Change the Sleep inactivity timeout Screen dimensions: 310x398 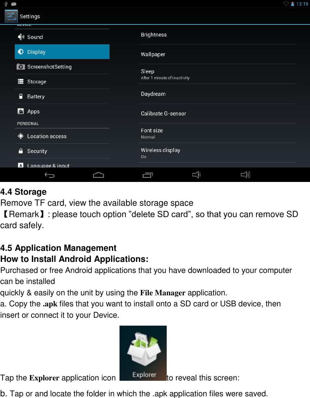coord(217,74)
